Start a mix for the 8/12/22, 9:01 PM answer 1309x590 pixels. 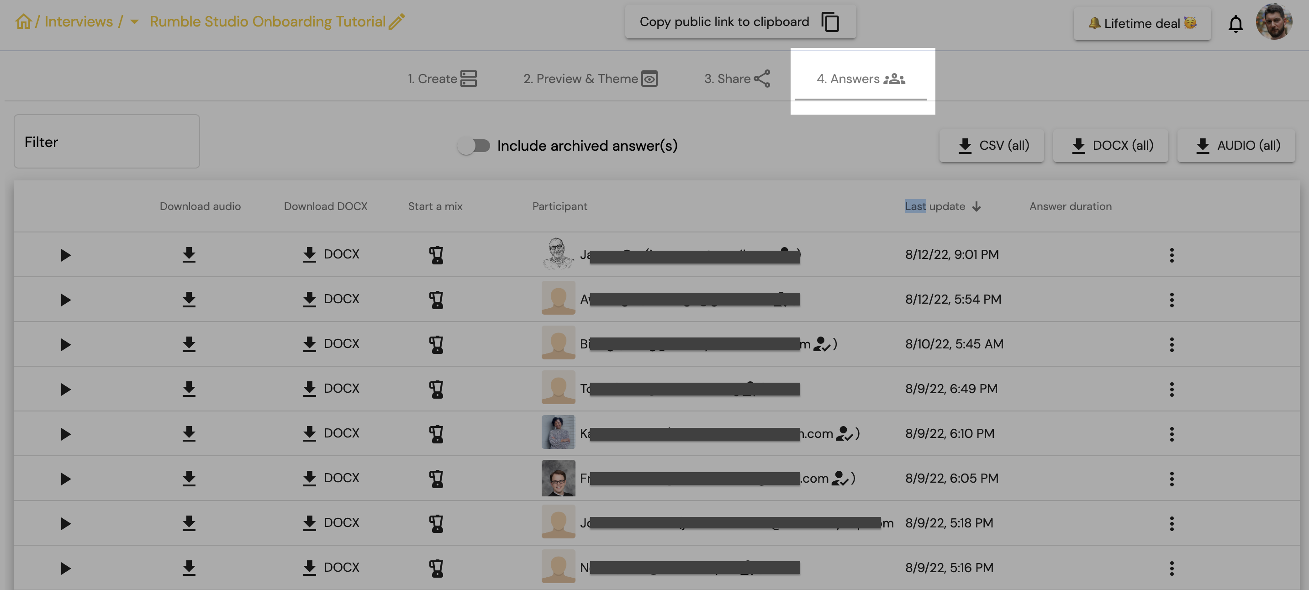point(436,255)
